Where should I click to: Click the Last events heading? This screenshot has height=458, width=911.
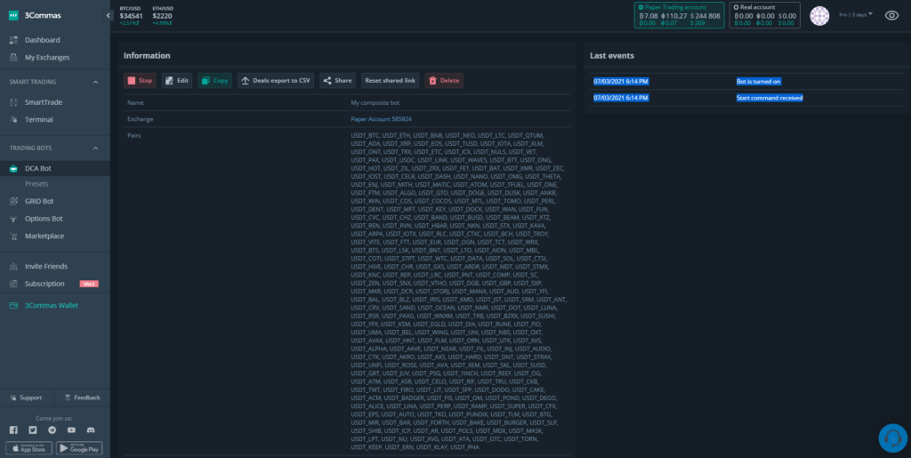point(612,56)
